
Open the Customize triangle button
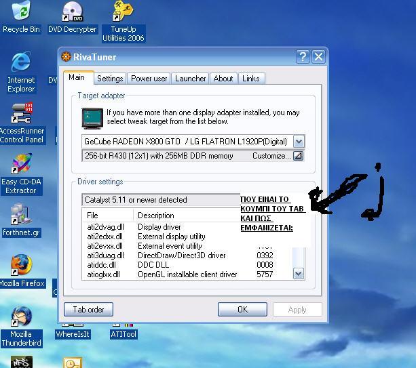299,156
